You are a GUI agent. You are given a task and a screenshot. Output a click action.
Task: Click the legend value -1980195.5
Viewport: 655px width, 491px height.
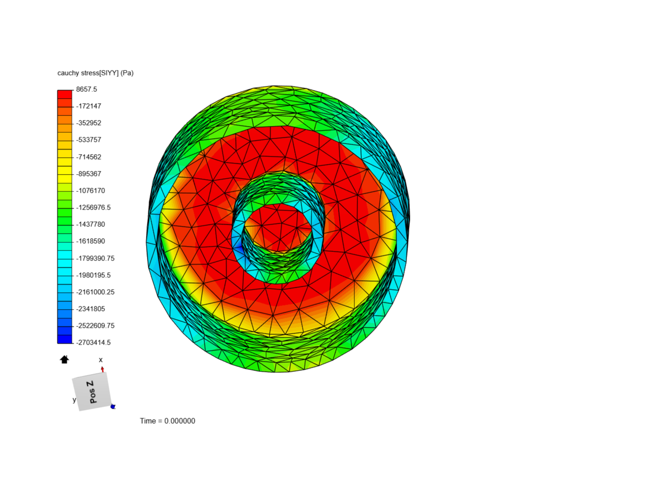point(93,275)
